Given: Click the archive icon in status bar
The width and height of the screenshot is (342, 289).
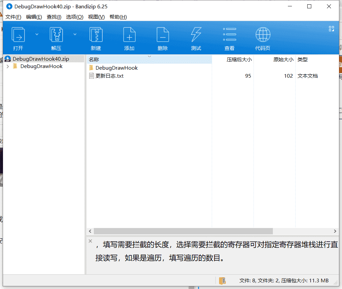Looking at the screenshot, I should pos(222,281).
